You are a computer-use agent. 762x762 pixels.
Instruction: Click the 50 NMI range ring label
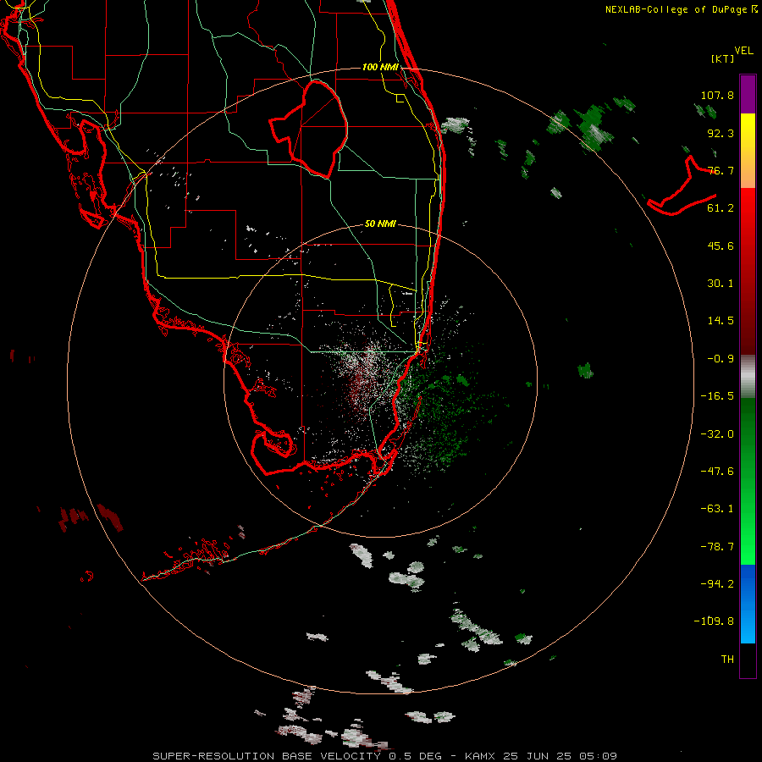380,224
